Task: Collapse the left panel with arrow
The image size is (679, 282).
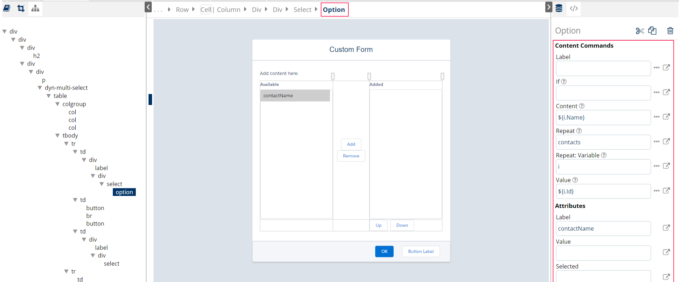Action: (148, 7)
